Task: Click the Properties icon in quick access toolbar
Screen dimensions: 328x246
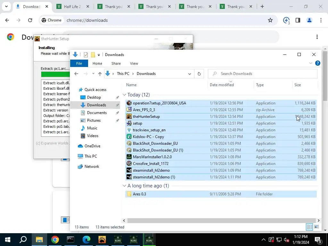Action: (x=86, y=55)
